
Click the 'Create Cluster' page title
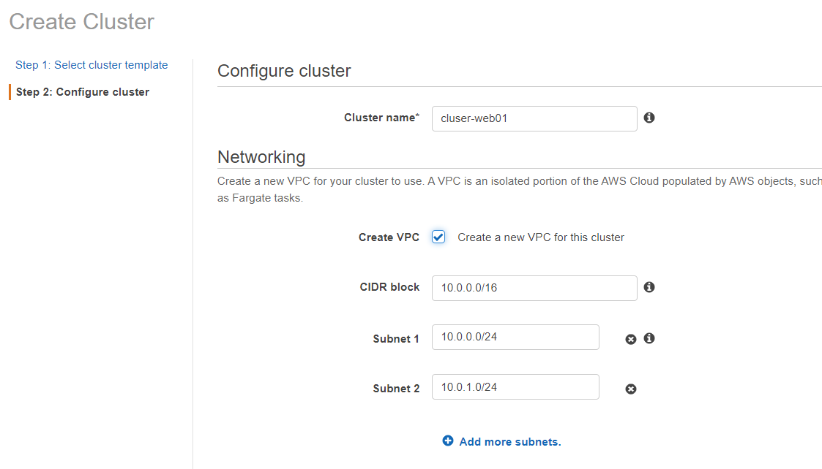coord(82,21)
